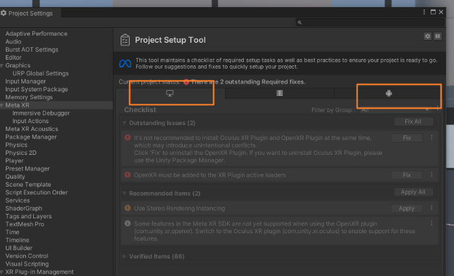
Task: Open UI Builder settings
Action: [x=19, y=248]
